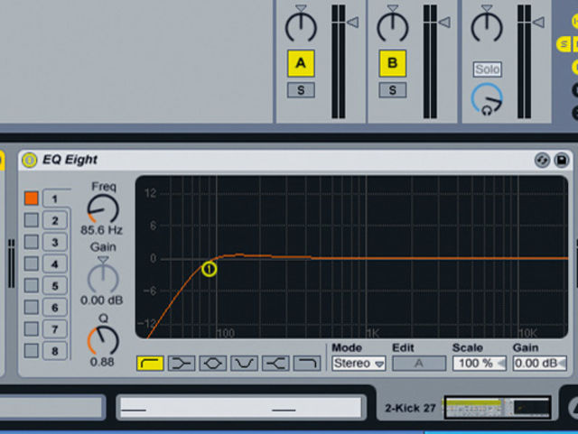Select the high shelf filter shape
578x434 pixels.
pos(275,364)
